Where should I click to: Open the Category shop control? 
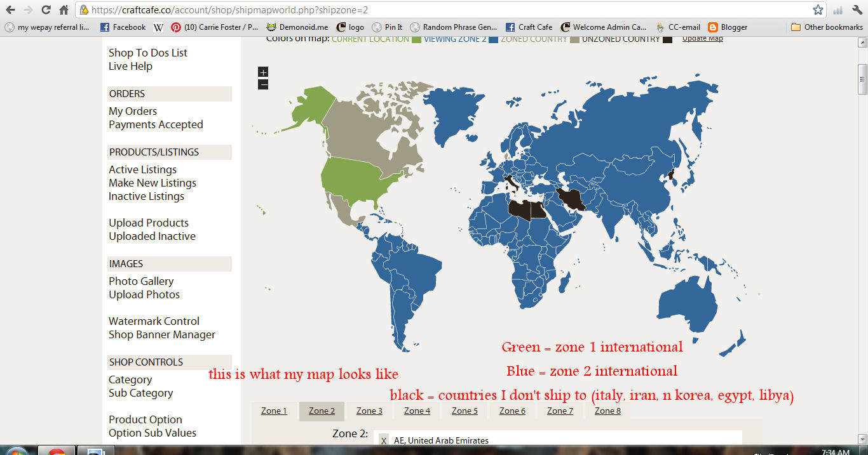pos(130,379)
